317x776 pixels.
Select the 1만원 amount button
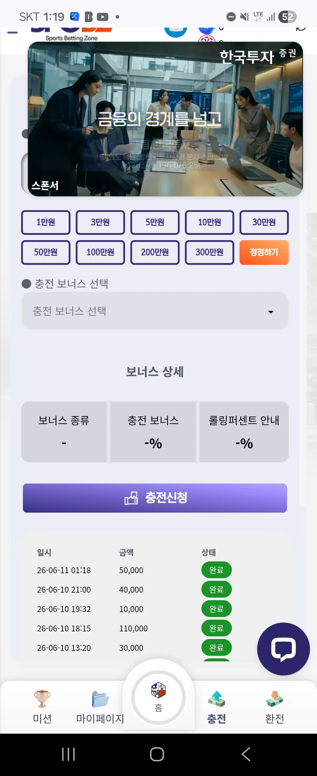click(46, 222)
